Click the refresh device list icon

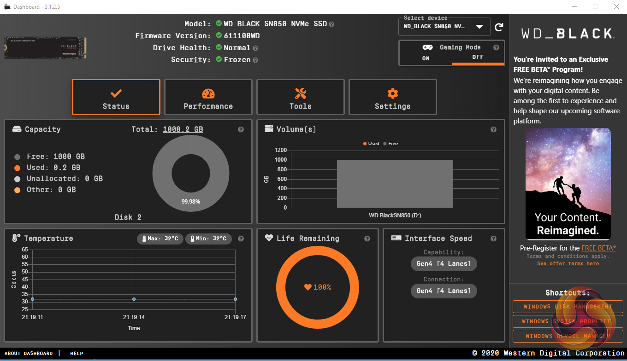pyautogui.click(x=498, y=27)
